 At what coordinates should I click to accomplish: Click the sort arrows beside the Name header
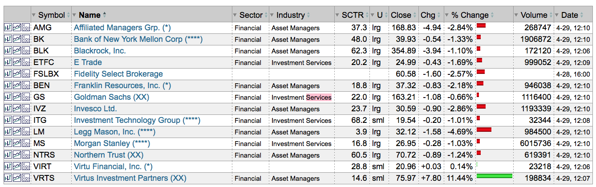pyautogui.click(x=105, y=15)
